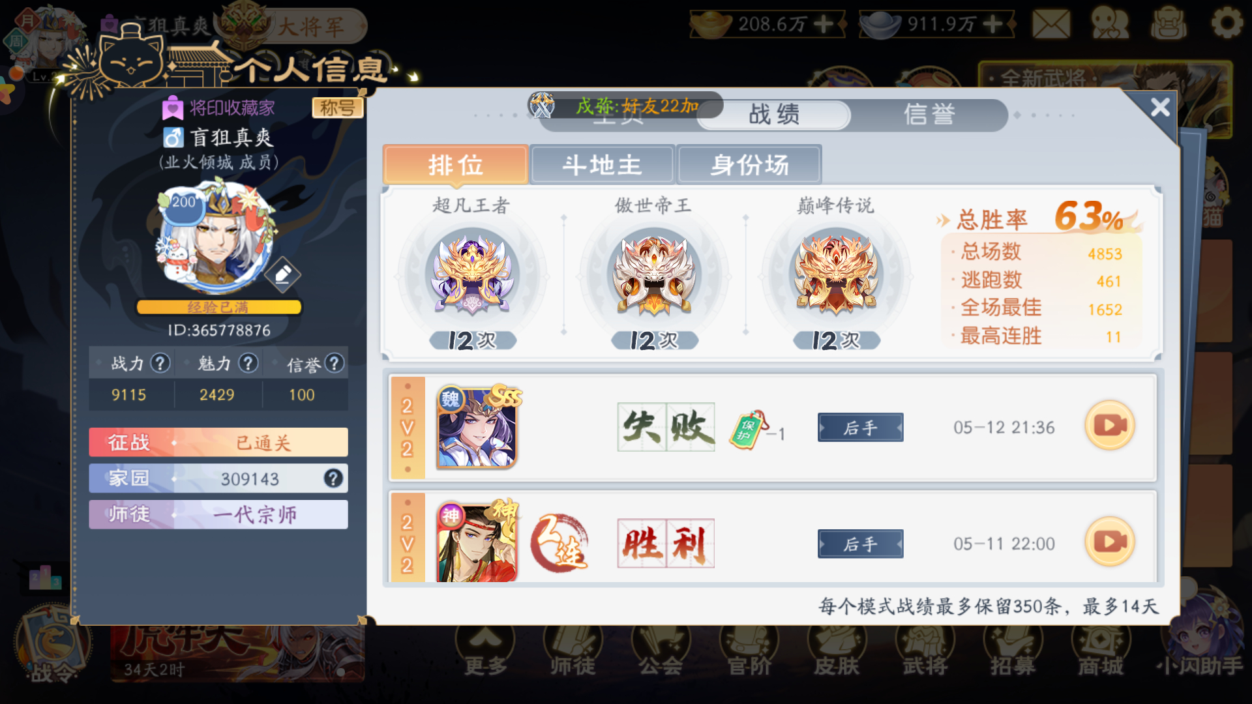
Task: Switch to the 斗地主 tab
Action: pos(602,165)
